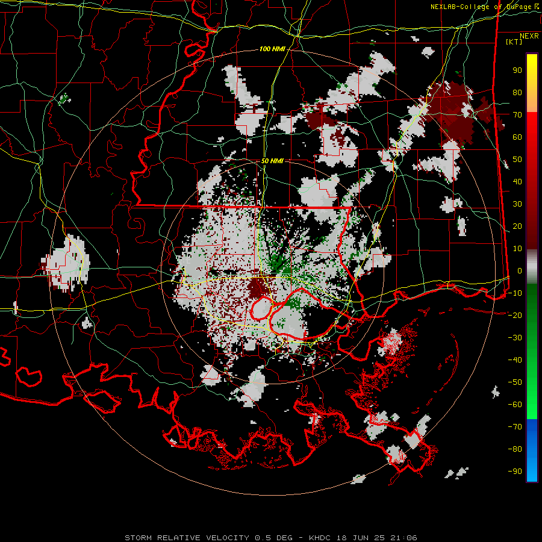542x542 pixels.
Task: Click the blue bottom color bar segment
Action: pos(532,450)
